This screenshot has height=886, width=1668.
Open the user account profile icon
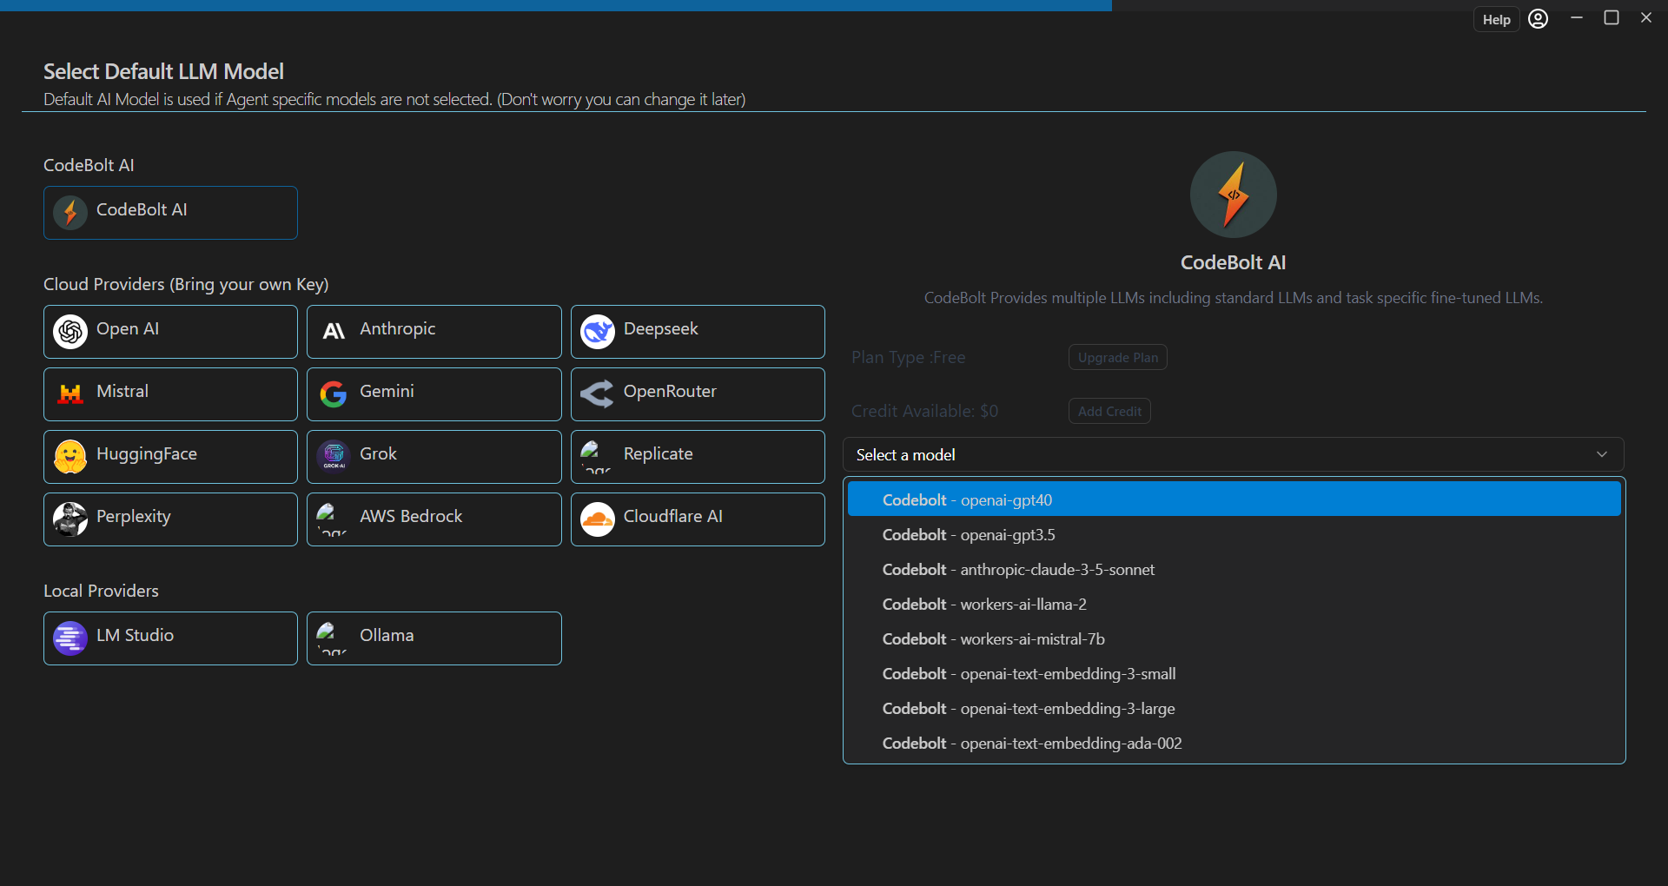click(x=1538, y=18)
